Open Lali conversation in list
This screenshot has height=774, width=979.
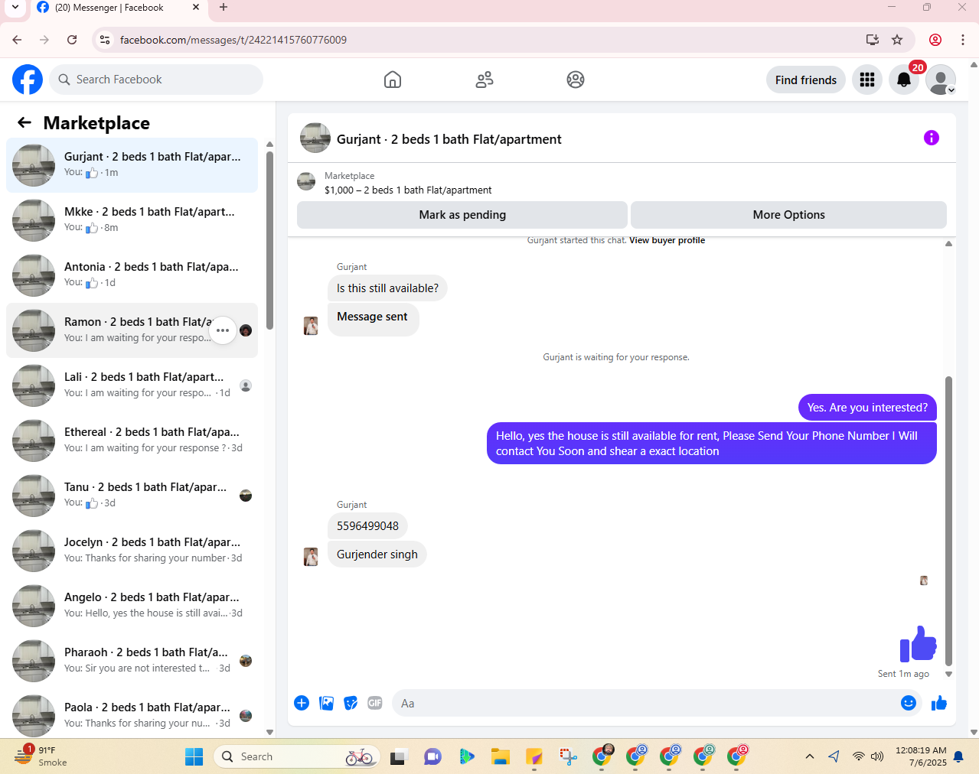tap(132, 385)
